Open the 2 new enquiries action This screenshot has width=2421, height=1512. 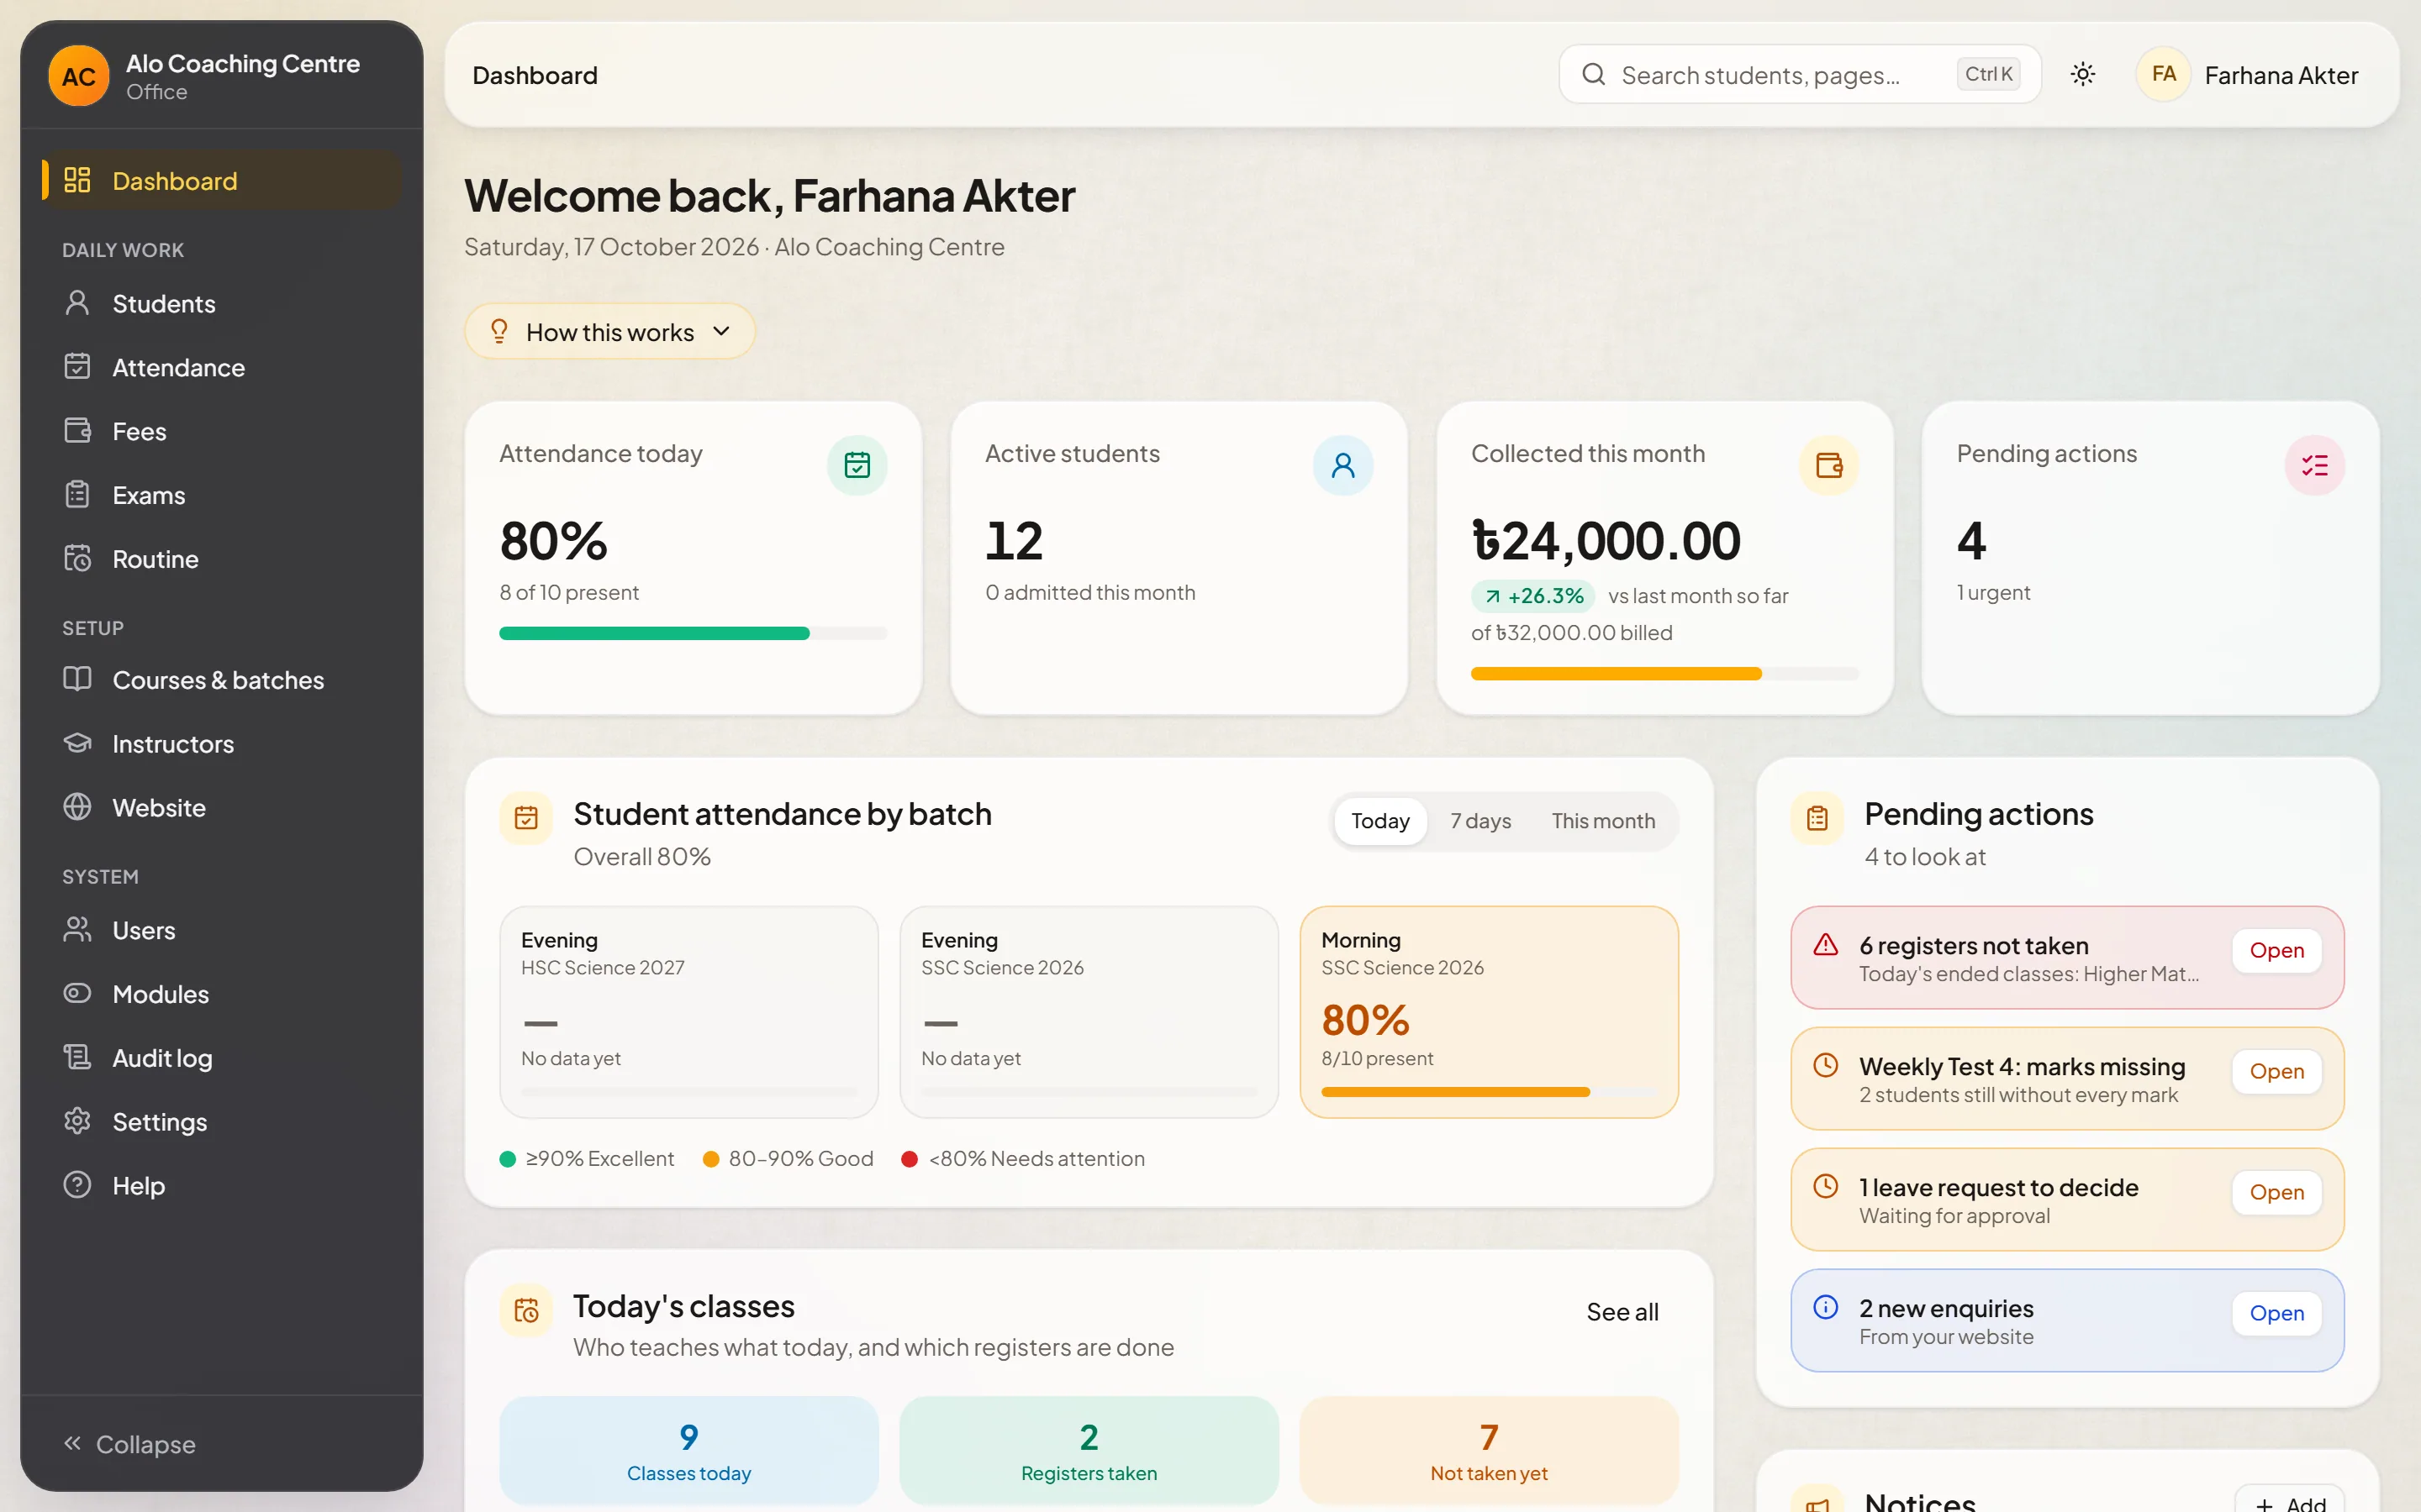2276,1314
